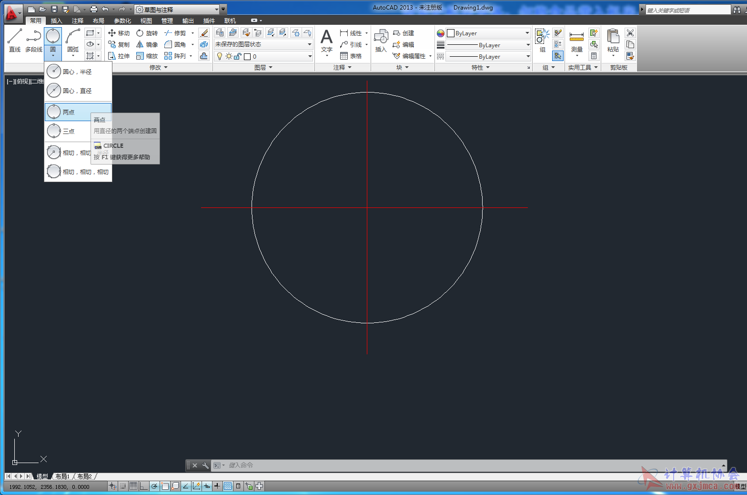747x495 pixels.
Task: Click the Array (阵列) tool
Action: [x=175, y=56]
